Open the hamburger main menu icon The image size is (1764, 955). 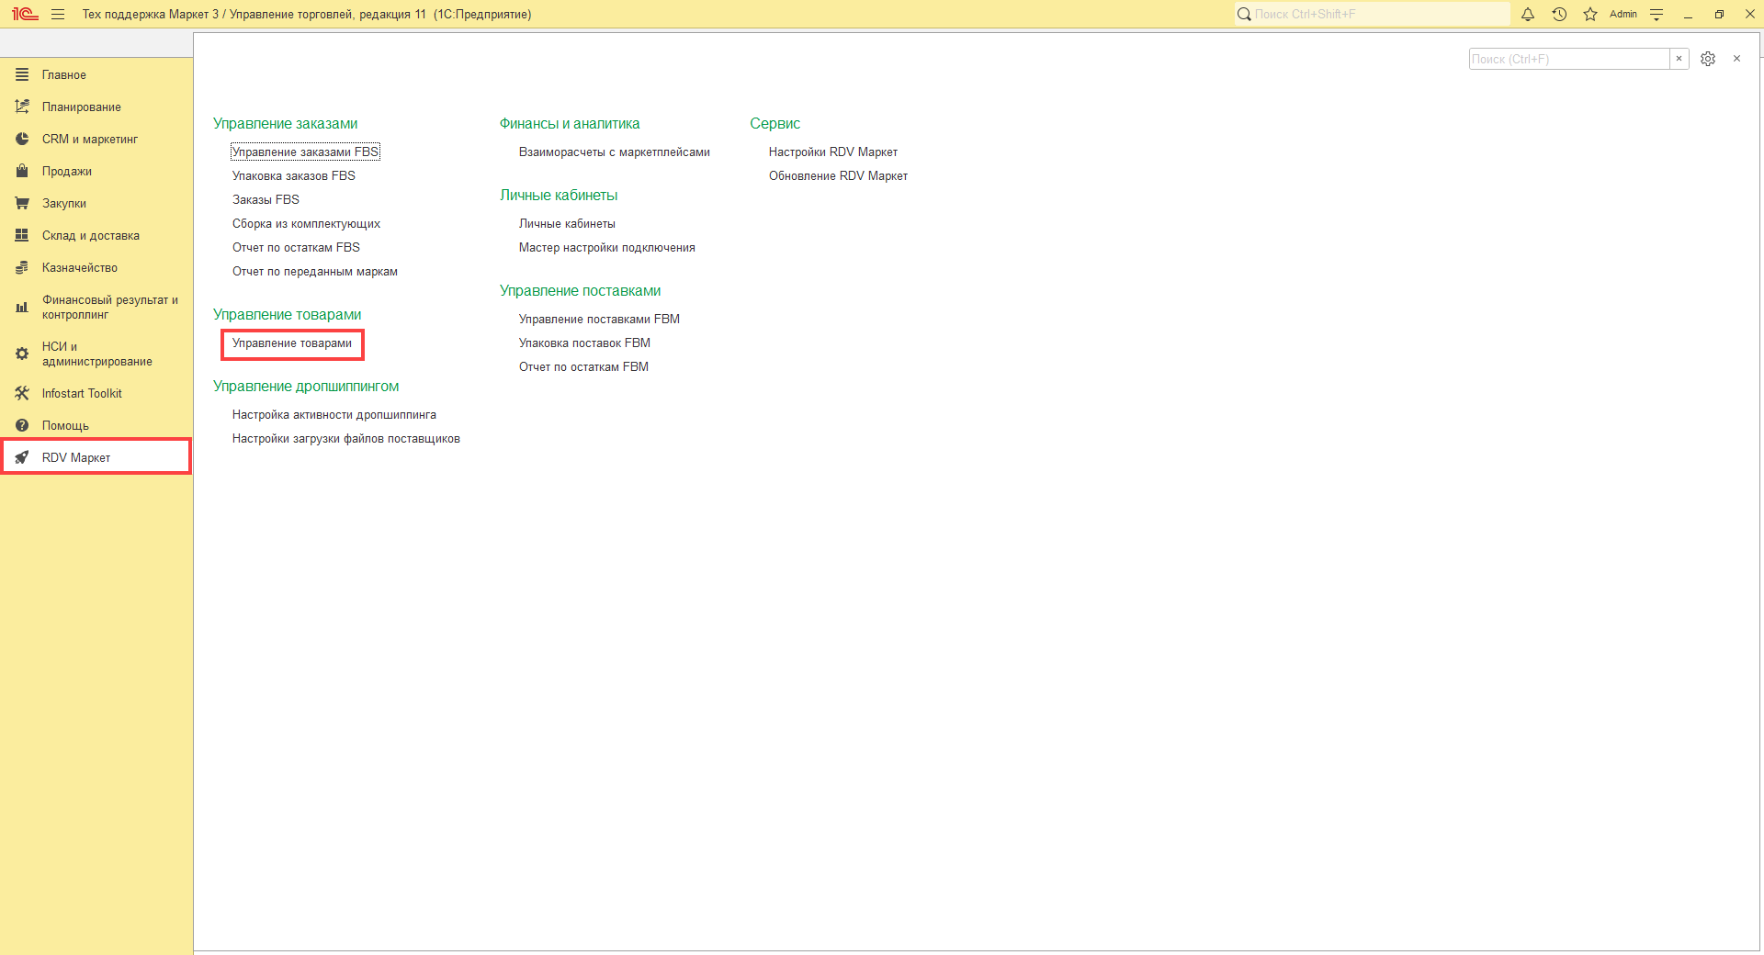tap(58, 14)
